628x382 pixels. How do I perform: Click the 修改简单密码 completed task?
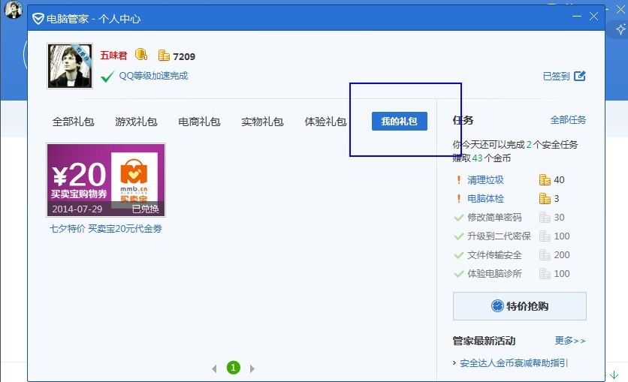[494, 218]
